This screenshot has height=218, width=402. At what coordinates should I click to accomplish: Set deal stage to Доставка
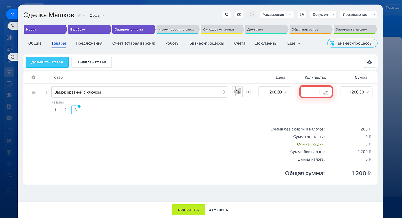point(265,30)
